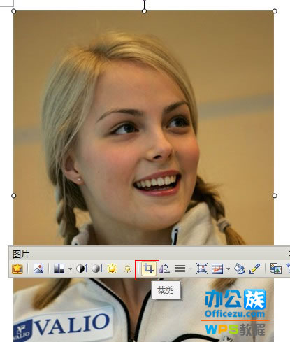Click the paint bucket format object icon

pyautogui.click(x=240, y=269)
